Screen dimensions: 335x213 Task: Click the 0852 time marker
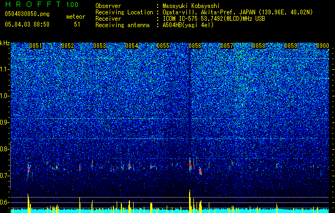(x=68, y=46)
